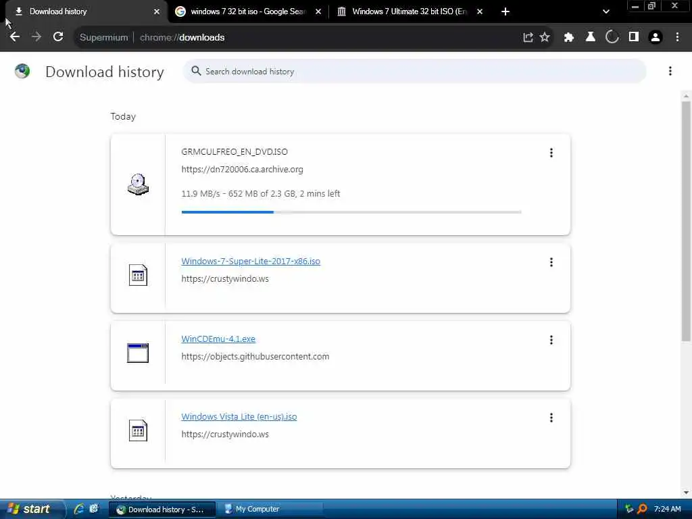Open more options for GRMCULFREO_EN_DVD.ISO
This screenshot has width=692, height=519.
pos(551,153)
